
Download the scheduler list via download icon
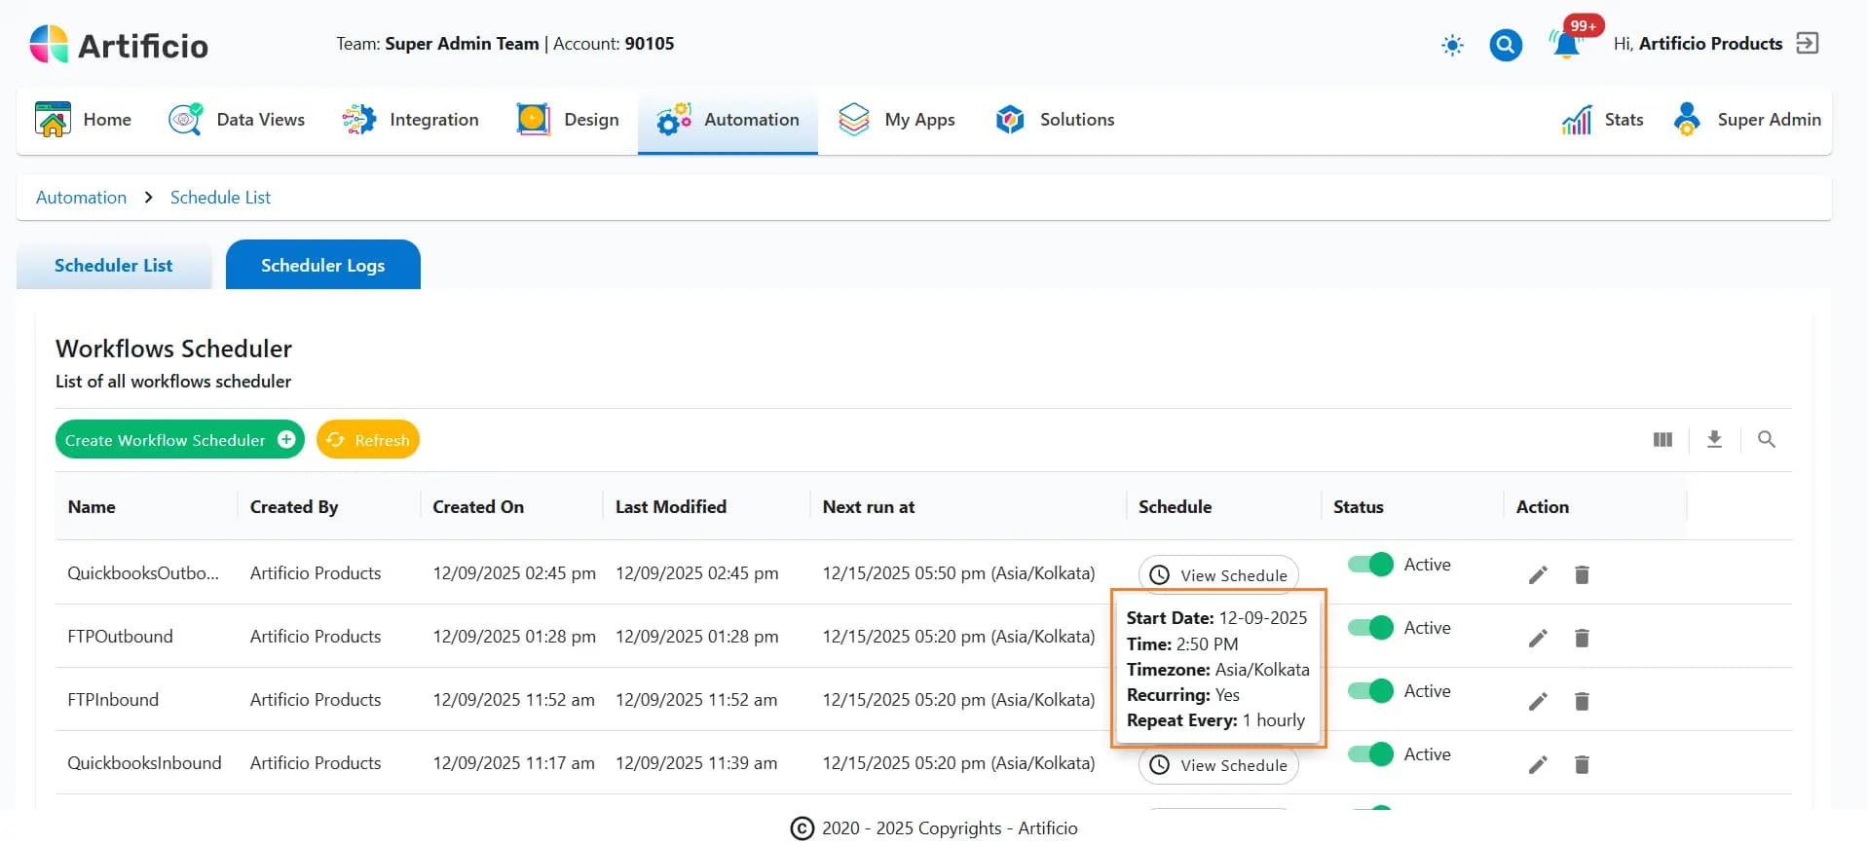(1714, 440)
